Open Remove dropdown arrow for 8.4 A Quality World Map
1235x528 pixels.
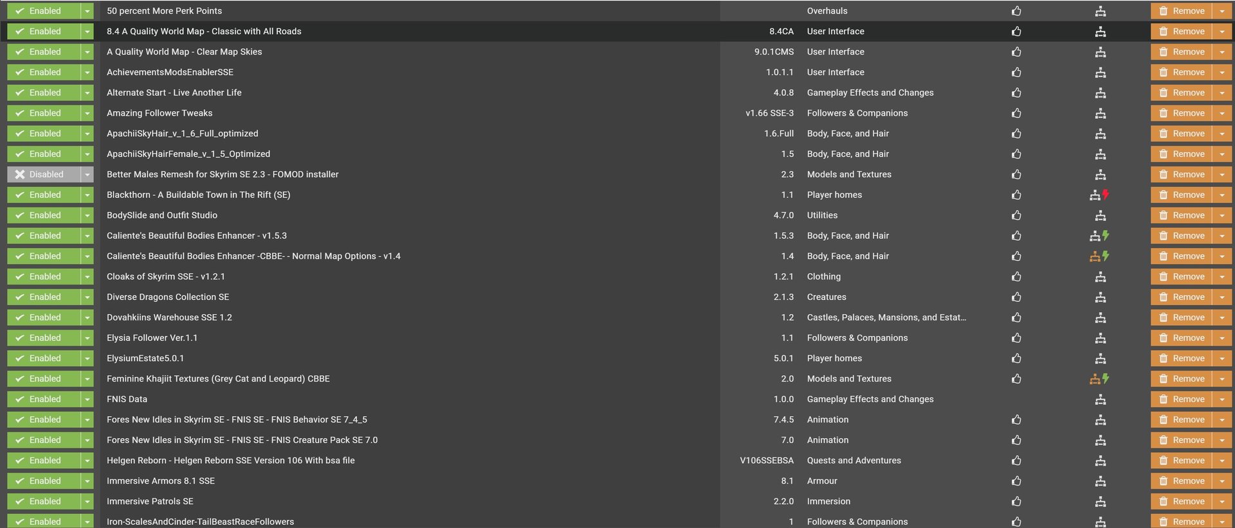tap(1222, 31)
